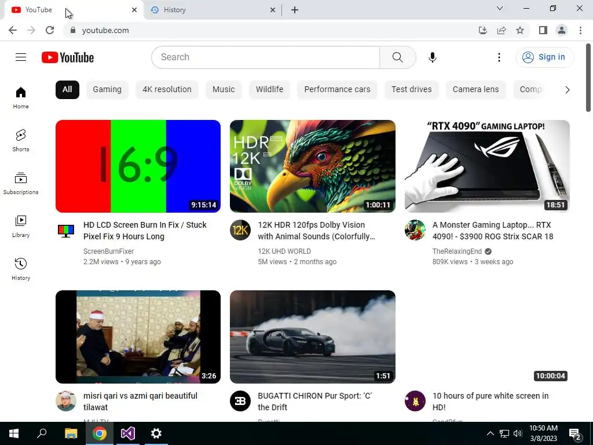
Task: Click the search magnifier button
Action: [x=397, y=57]
